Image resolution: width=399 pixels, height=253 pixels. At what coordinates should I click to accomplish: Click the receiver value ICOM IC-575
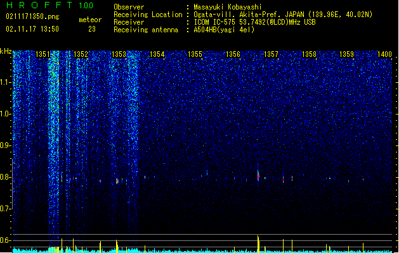pos(254,22)
